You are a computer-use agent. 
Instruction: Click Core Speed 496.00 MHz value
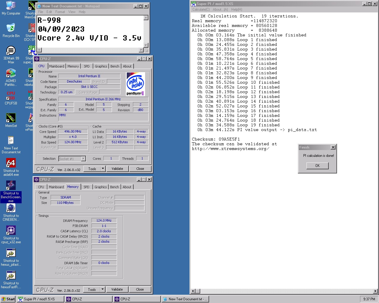[73, 132]
